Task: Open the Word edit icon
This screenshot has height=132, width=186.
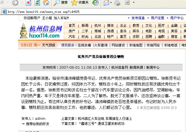Action: pos(127,3)
